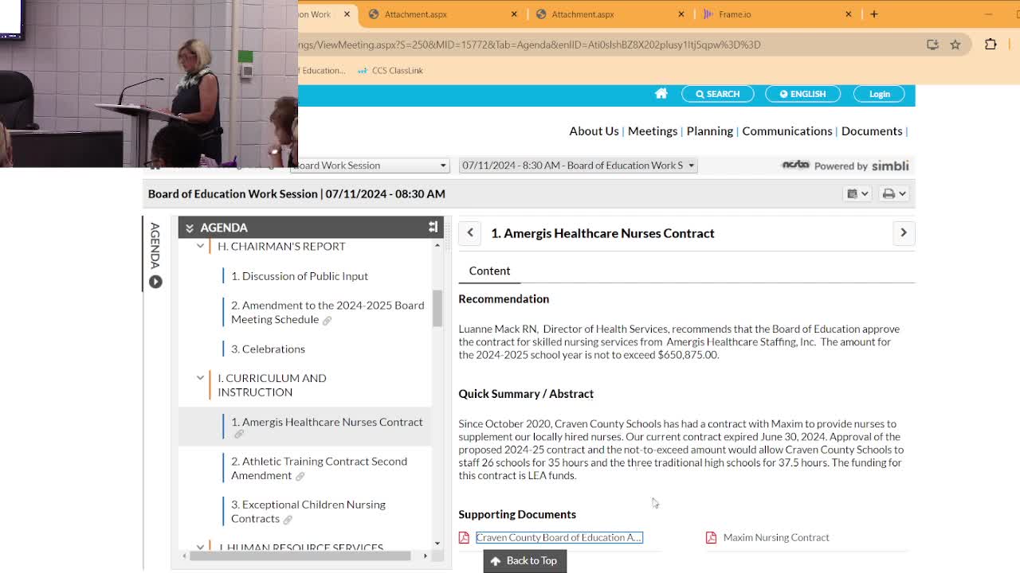Click the agenda scrollbar down arrow

click(437, 543)
